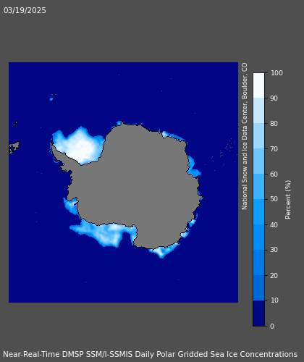
Task: Select the 50-60 percent colorbar band
Action: click(258, 186)
